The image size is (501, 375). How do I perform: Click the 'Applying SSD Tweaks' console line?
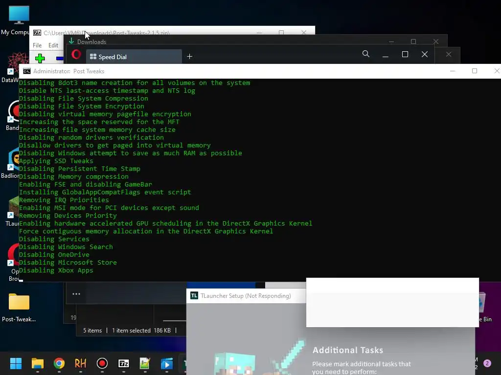(x=56, y=161)
